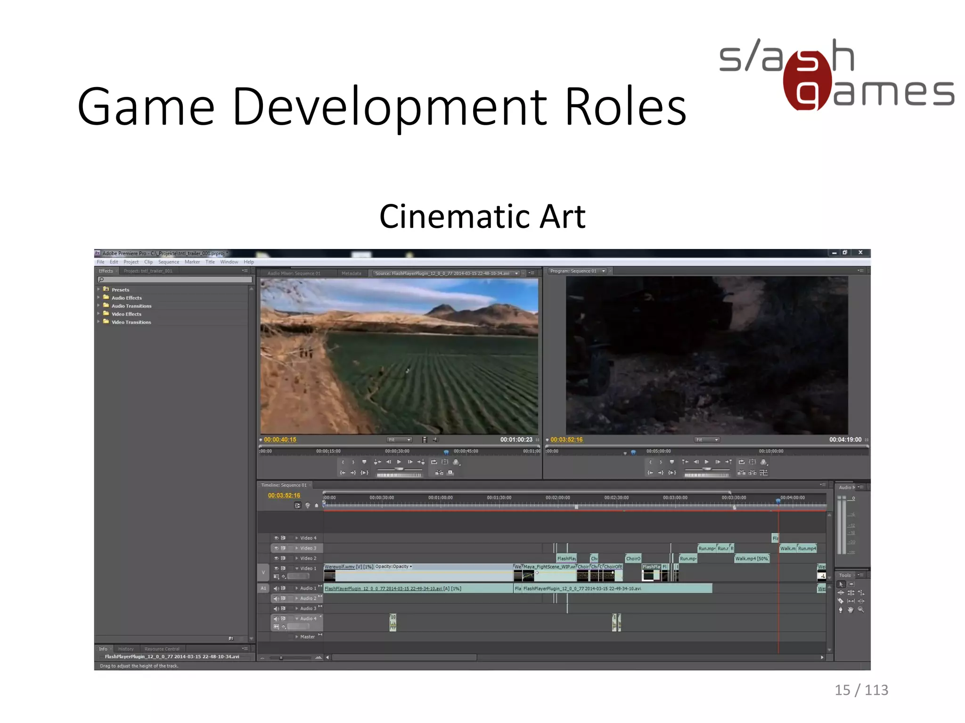Select the Pen tool

pyautogui.click(x=841, y=610)
